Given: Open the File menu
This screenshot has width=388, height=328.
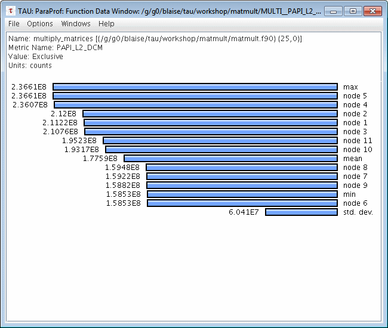Looking at the screenshot, I should 14,24.
